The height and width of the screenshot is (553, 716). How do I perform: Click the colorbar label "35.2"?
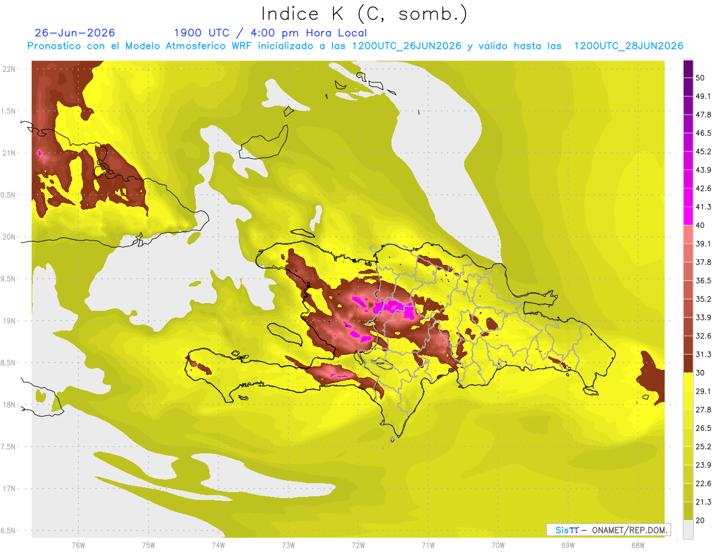point(703,299)
